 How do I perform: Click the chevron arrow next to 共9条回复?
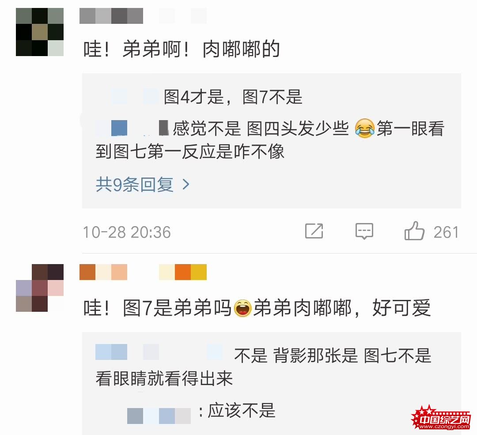click(x=185, y=184)
